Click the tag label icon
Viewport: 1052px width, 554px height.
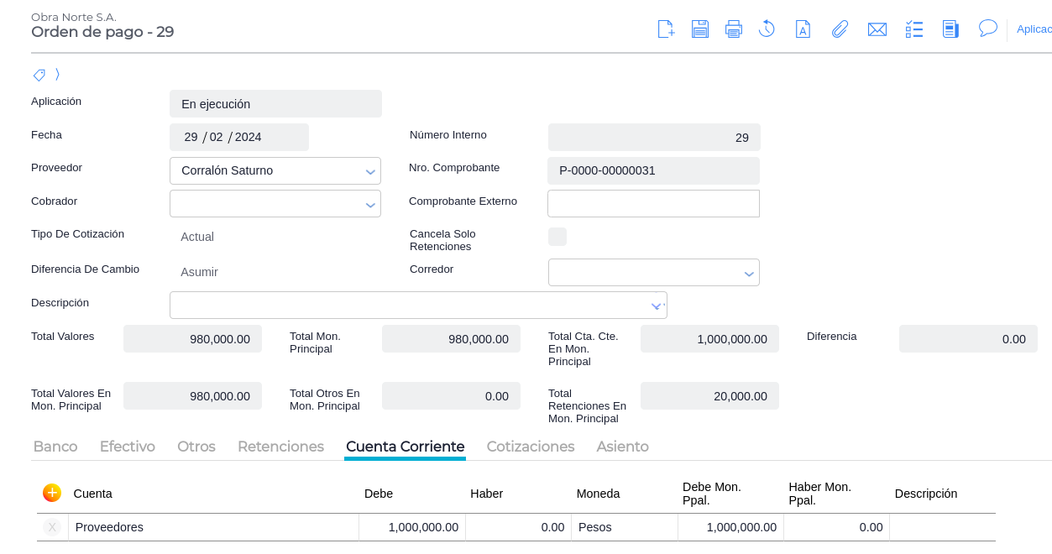[39, 75]
